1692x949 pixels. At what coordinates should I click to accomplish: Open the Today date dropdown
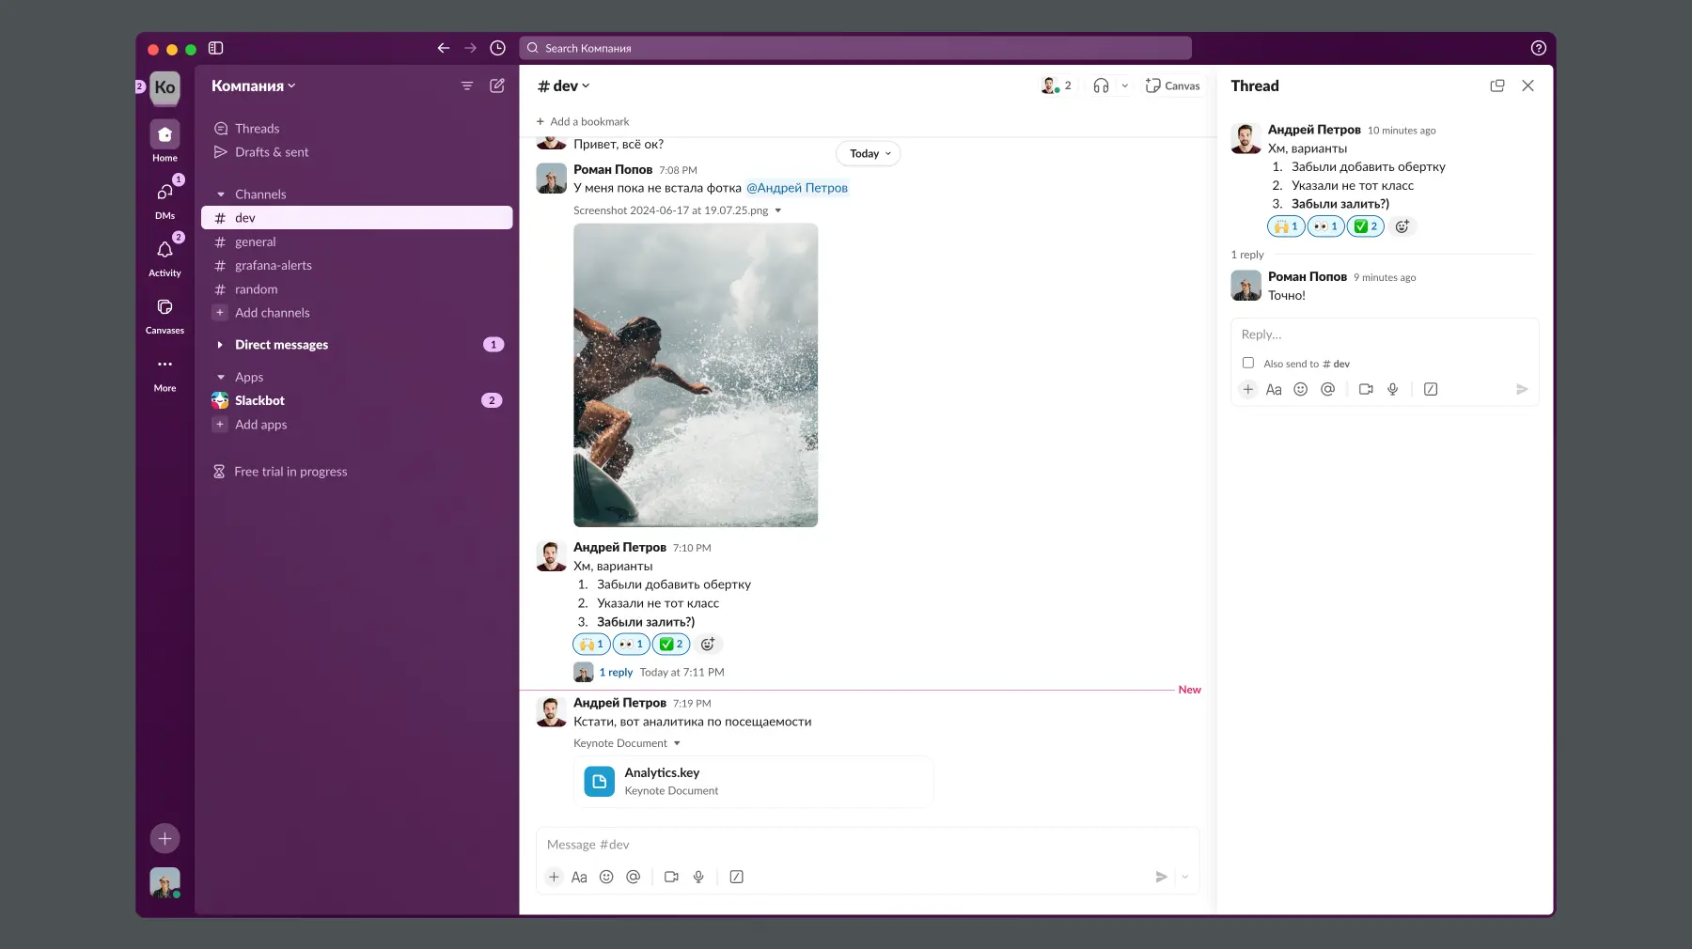click(869, 154)
